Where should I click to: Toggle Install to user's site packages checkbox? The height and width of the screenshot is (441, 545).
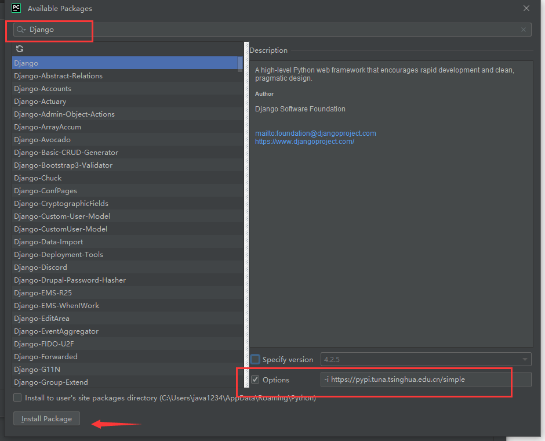click(18, 398)
